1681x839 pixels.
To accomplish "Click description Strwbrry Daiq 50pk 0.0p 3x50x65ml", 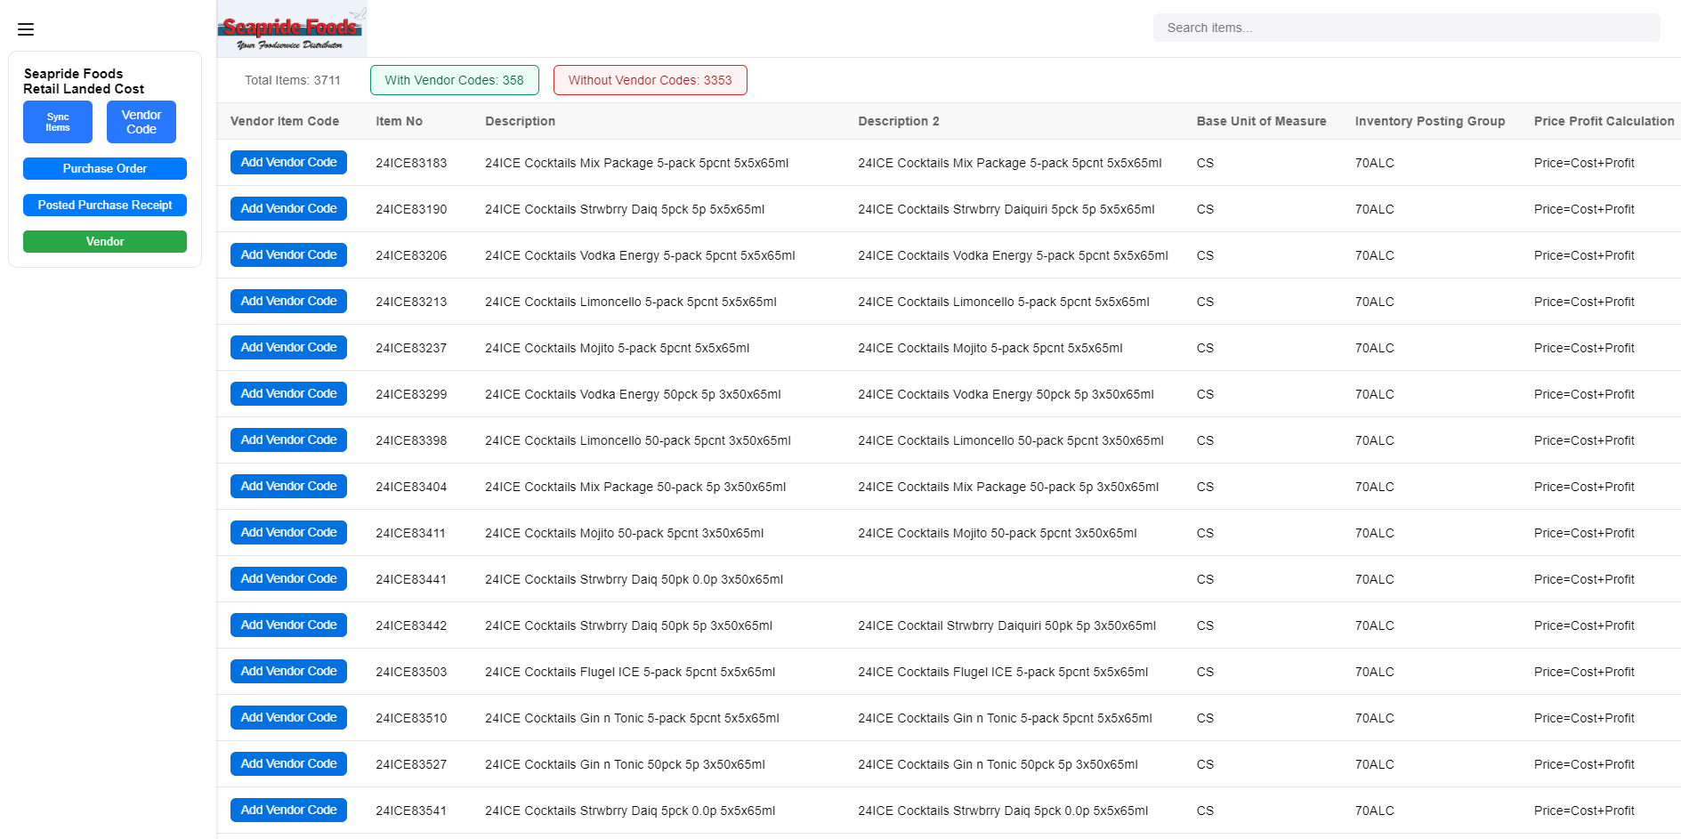I will 634,579.
